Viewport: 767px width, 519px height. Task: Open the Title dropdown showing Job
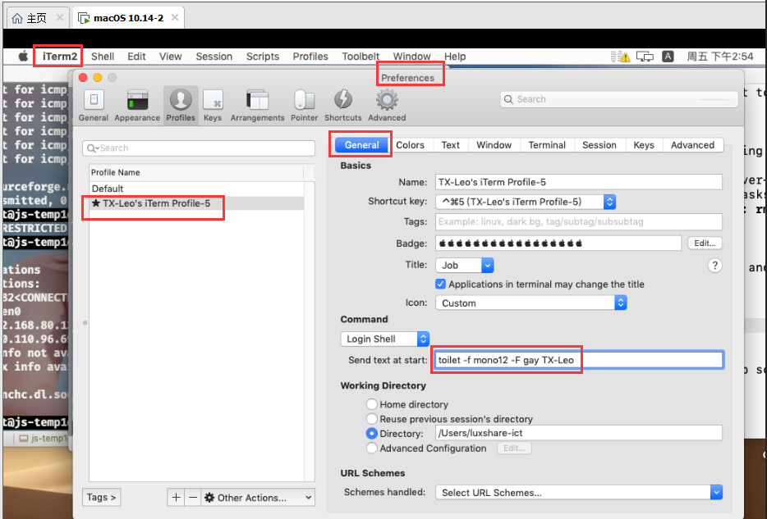tap(465, 265)
